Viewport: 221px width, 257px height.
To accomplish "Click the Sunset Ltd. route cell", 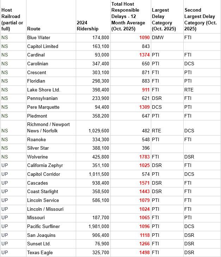I will coord(39,244).
